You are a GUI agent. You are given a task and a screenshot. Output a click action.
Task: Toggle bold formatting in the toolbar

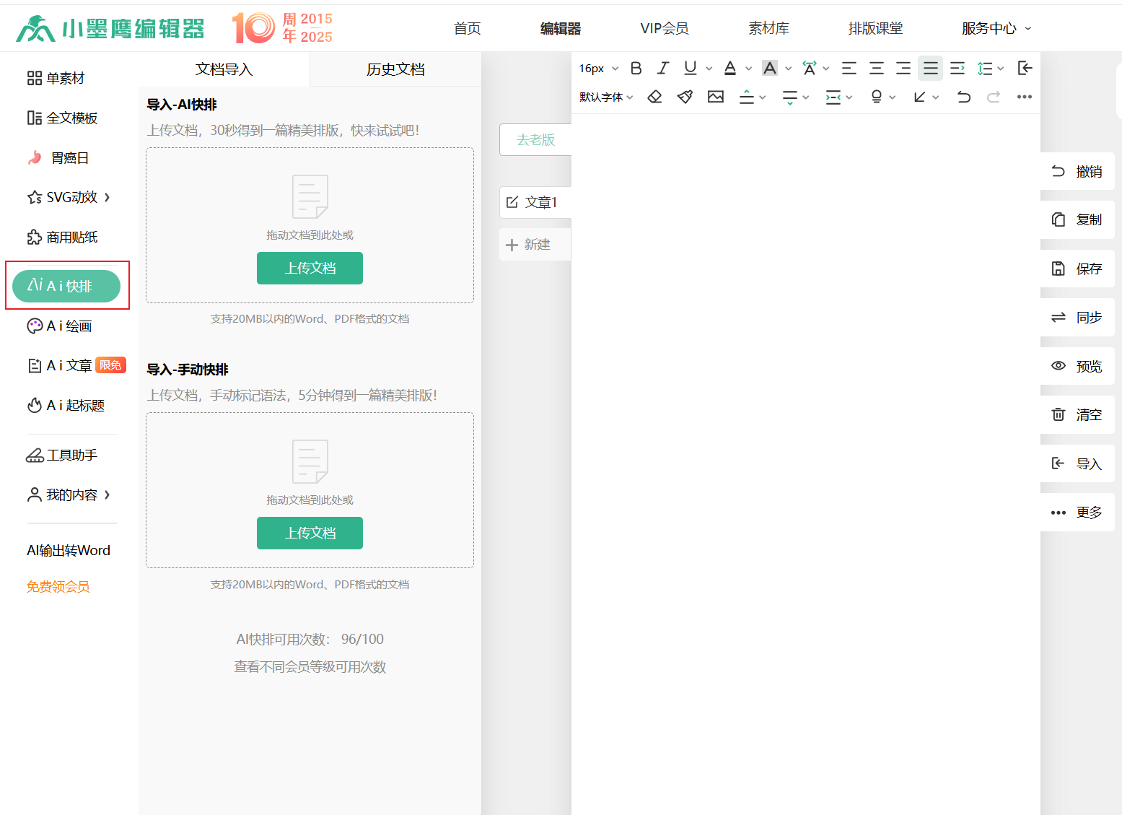coord(636,69)
